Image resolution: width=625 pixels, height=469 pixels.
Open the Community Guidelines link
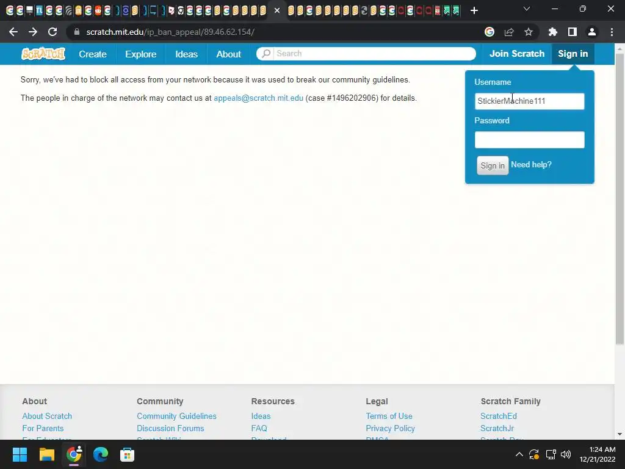click(176, 416)
